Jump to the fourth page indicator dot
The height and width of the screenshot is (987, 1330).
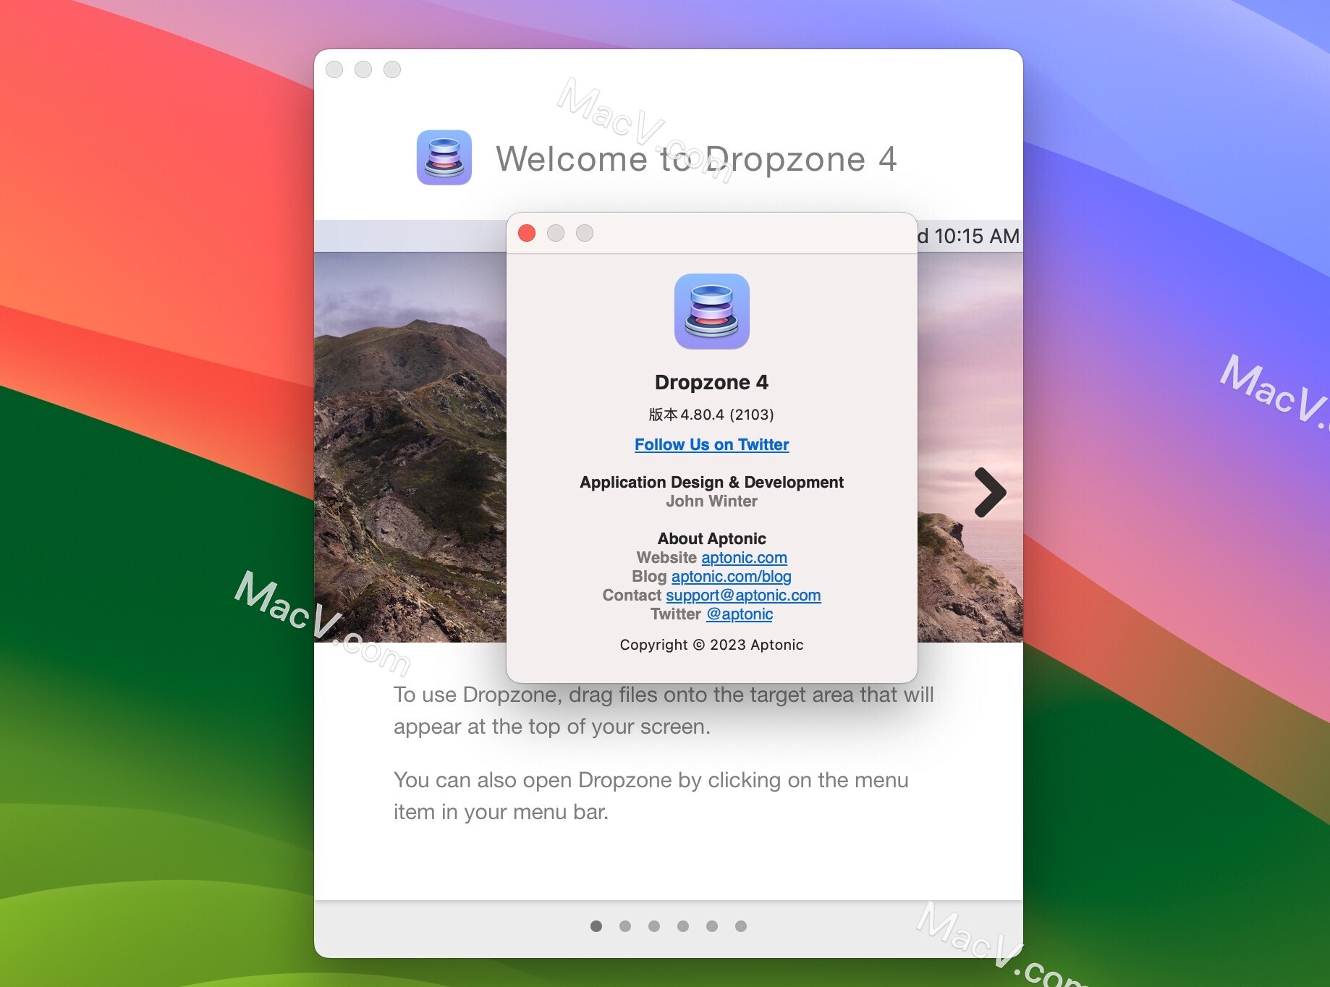click(x=683, y=926)
